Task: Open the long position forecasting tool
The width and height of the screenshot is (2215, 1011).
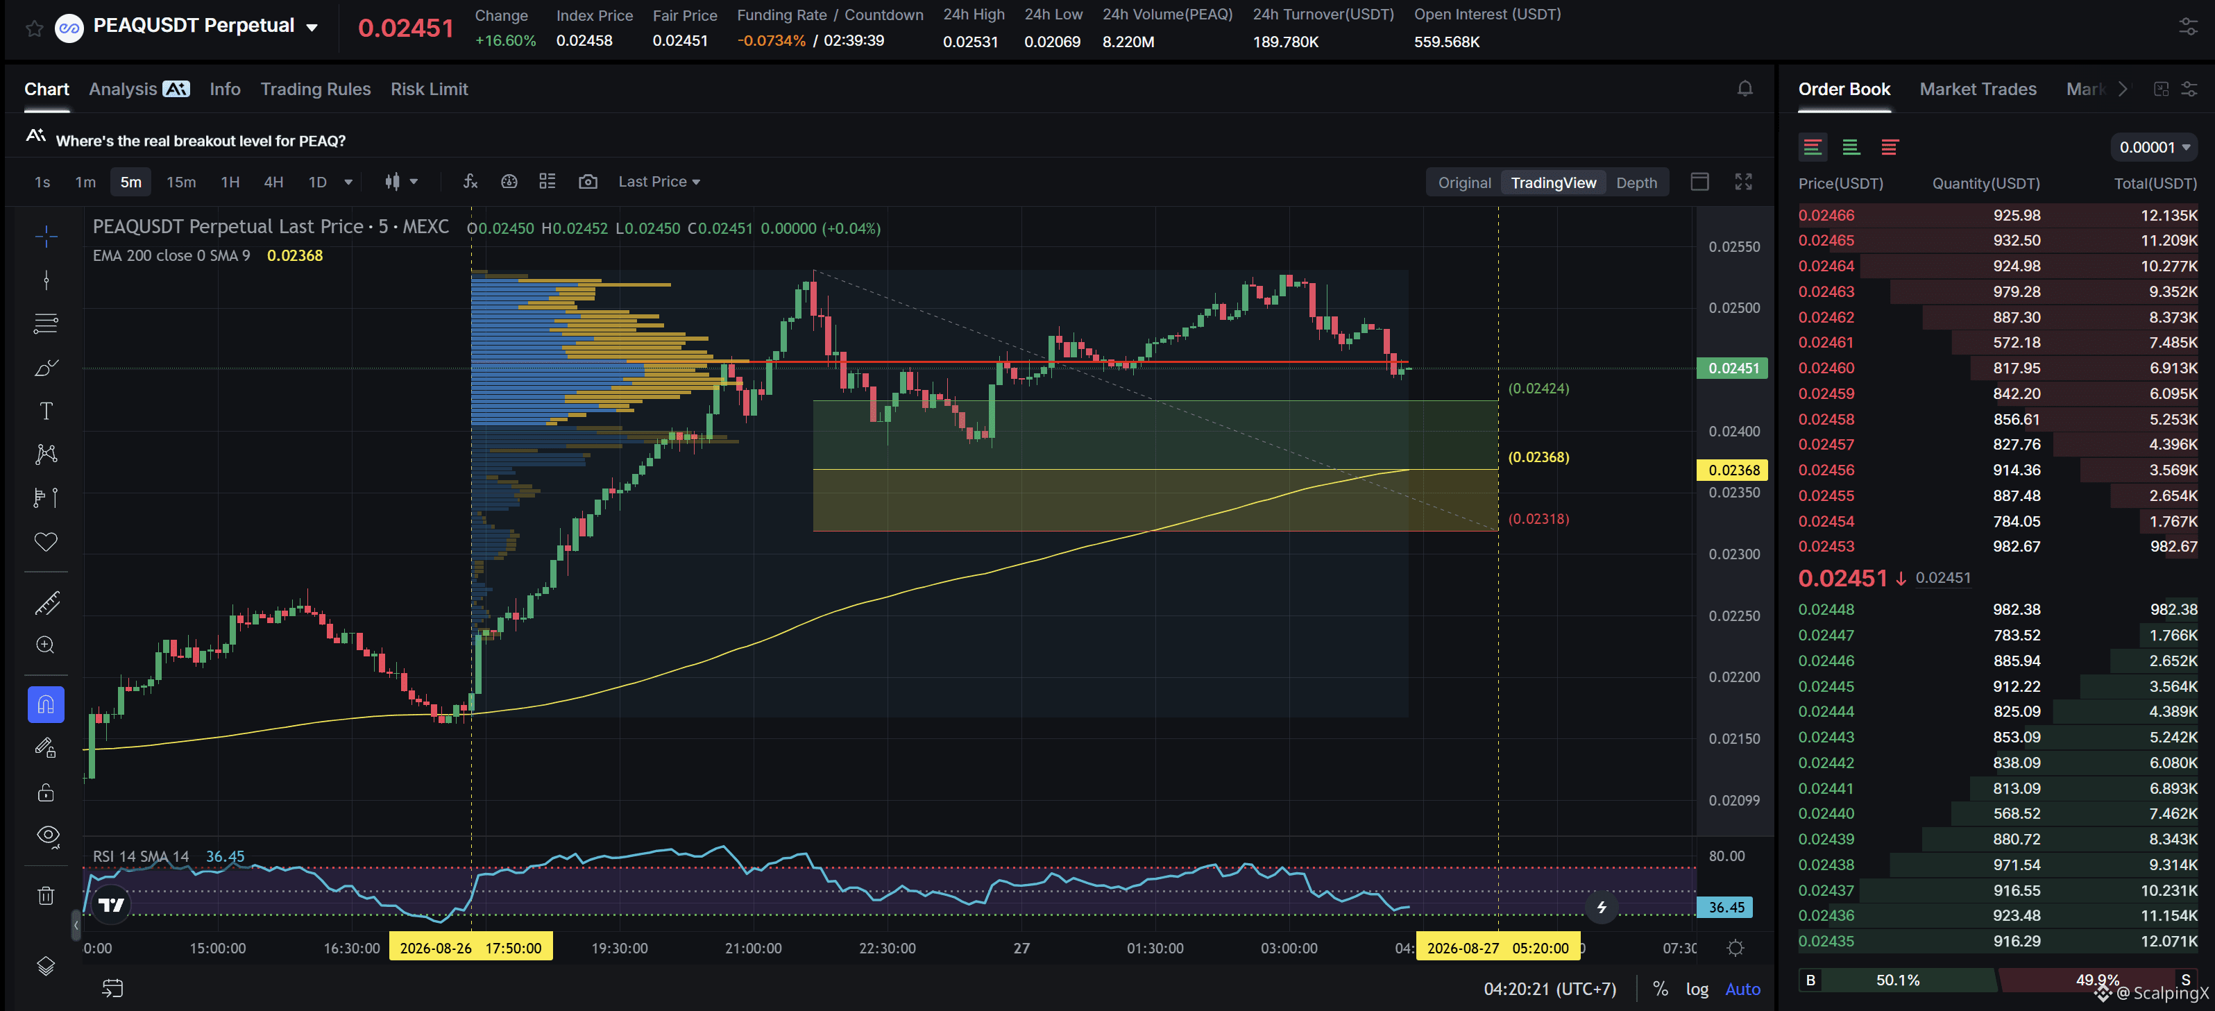Action: pos(46,498)
